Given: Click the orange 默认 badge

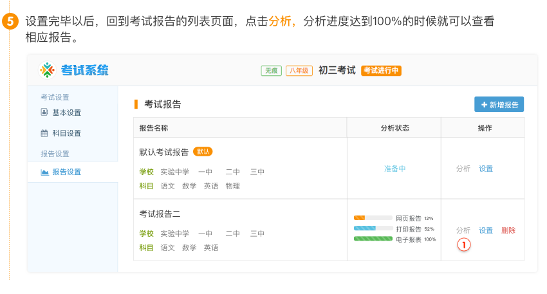Looking at the screenshot, I should (x=203, y=152).
